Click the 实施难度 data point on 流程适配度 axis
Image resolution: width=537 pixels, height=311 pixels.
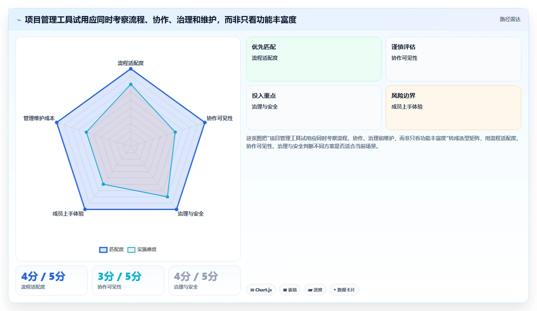pyautogui.click(x=131, y=84)
